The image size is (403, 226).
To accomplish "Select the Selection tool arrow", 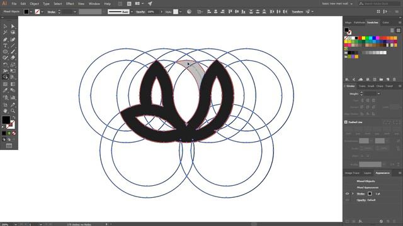I will [x=5, y=26].
